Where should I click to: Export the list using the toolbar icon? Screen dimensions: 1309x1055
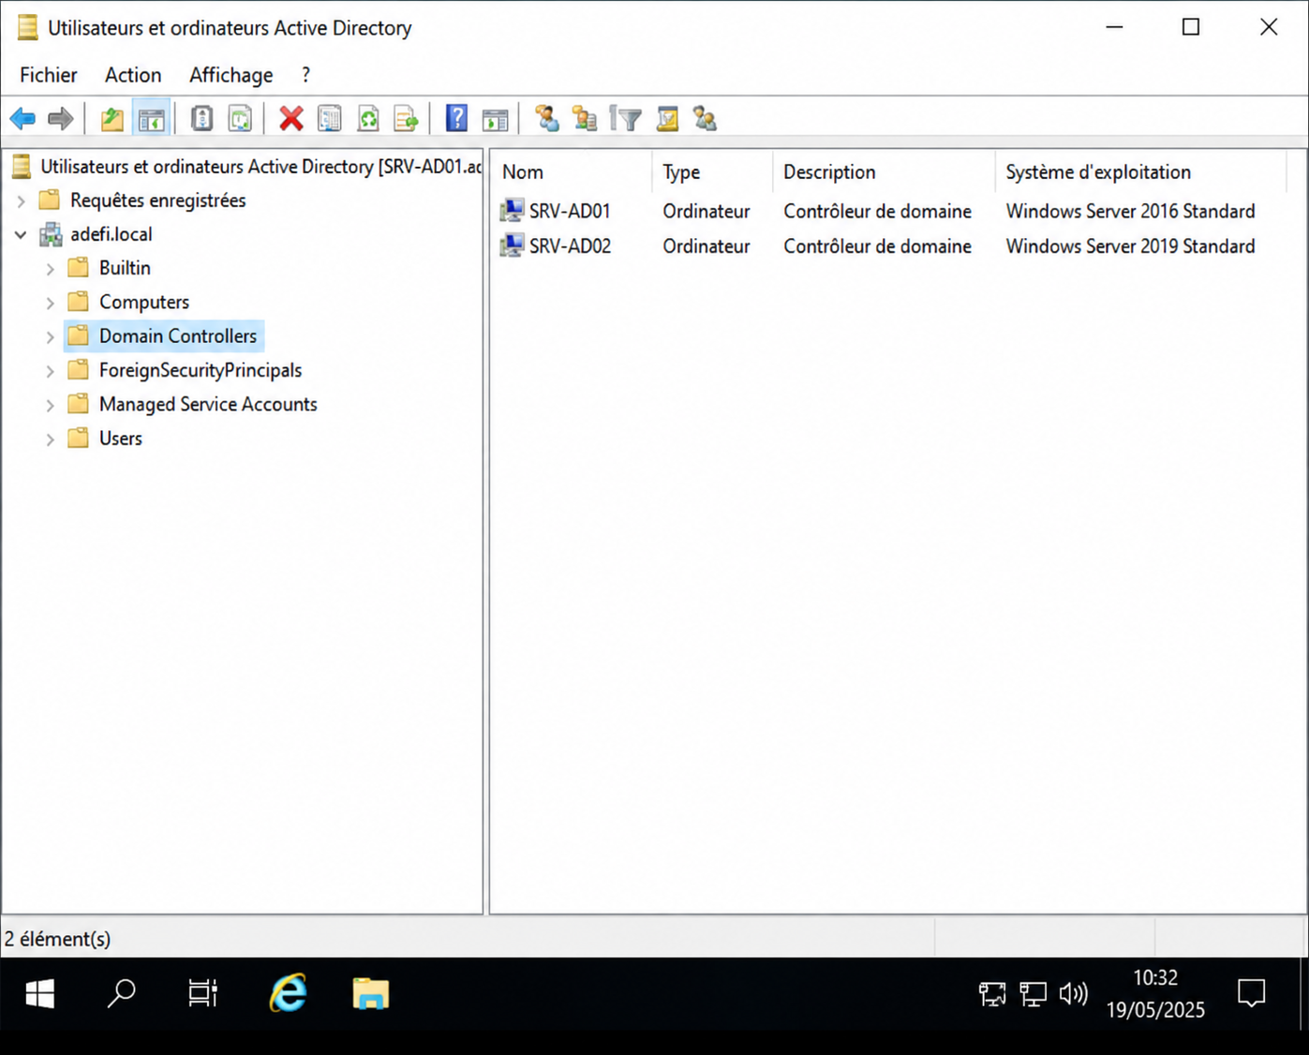coord(406,119)
